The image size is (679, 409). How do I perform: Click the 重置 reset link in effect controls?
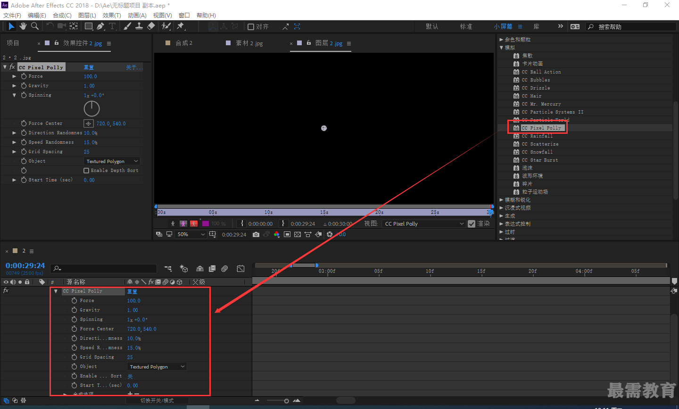point(89,67)
